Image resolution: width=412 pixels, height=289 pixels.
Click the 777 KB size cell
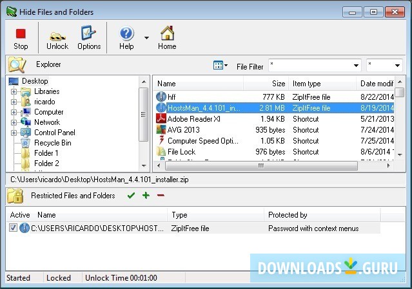pyautogui.click(x=273, y=97)
